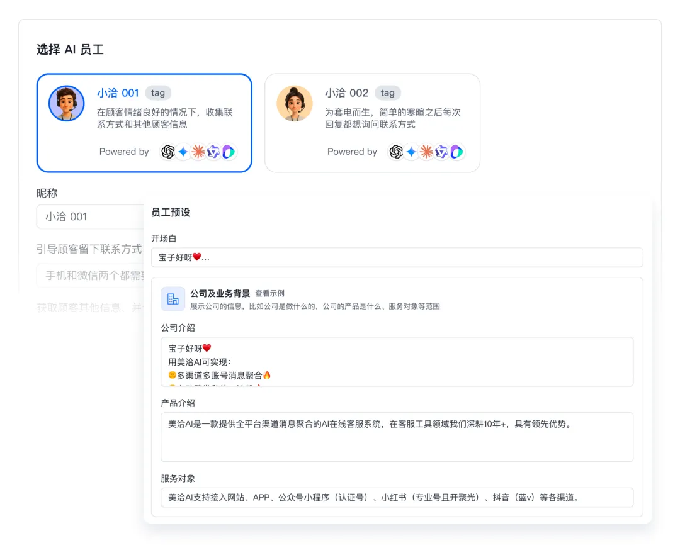
Task: Click the building icon beside 公司及业务背景
Action: 173,299
